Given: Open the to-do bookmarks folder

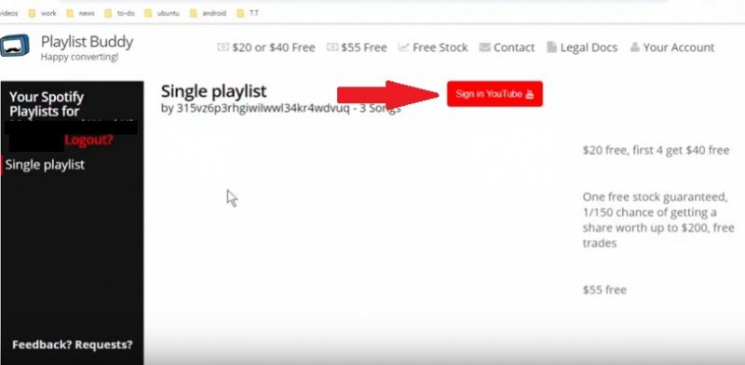Looking at the screenshot, I should pyautogui.click(x=120, y=13).
